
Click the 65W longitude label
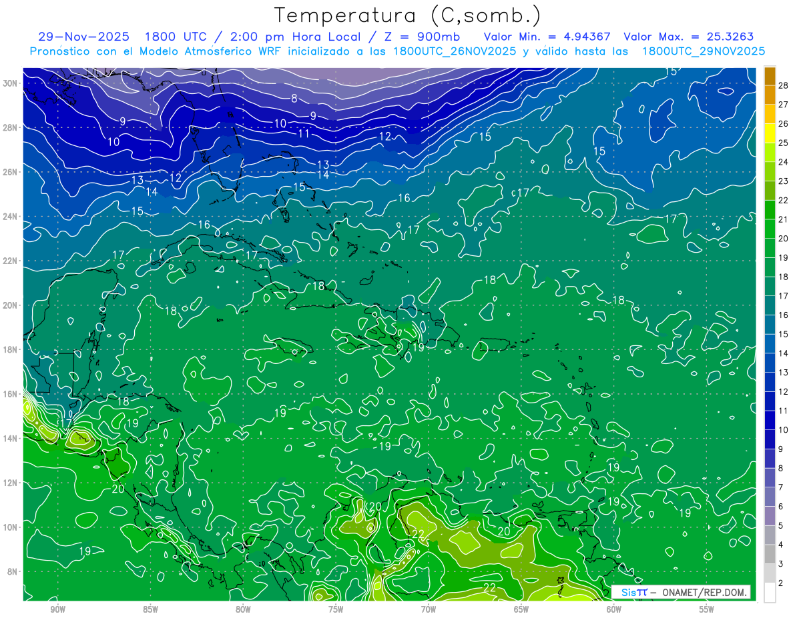coord(521,609)
